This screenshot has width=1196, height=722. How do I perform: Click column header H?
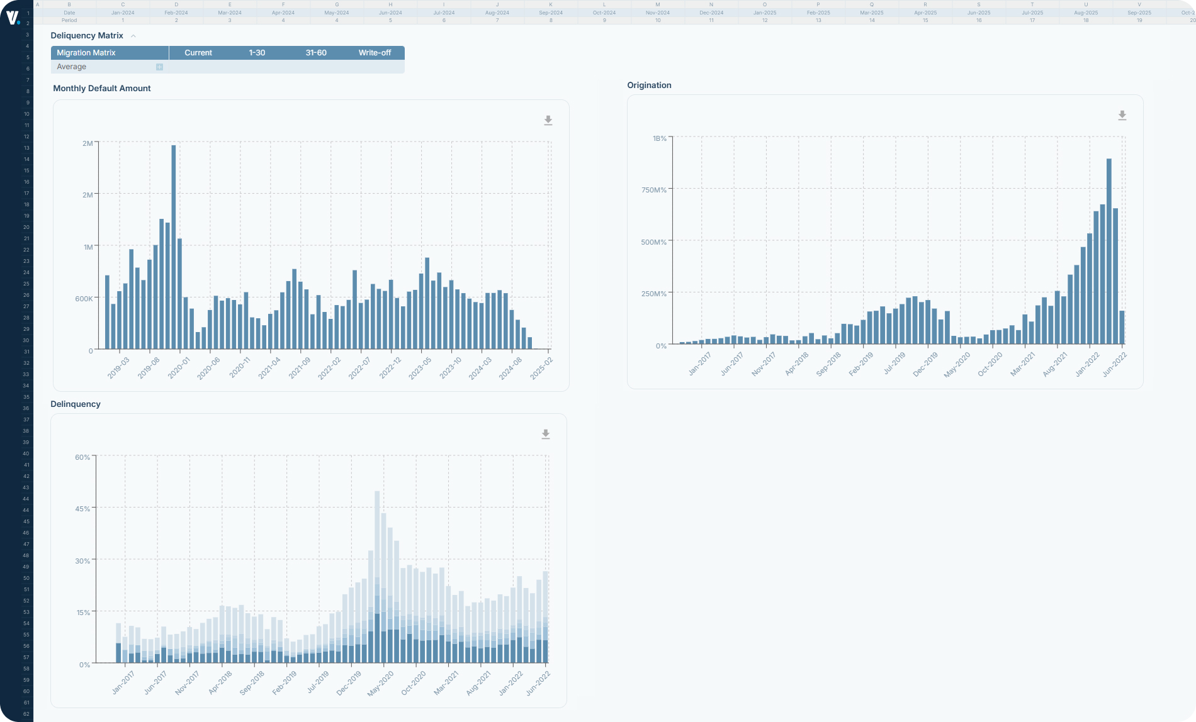[x=390, y=4]
